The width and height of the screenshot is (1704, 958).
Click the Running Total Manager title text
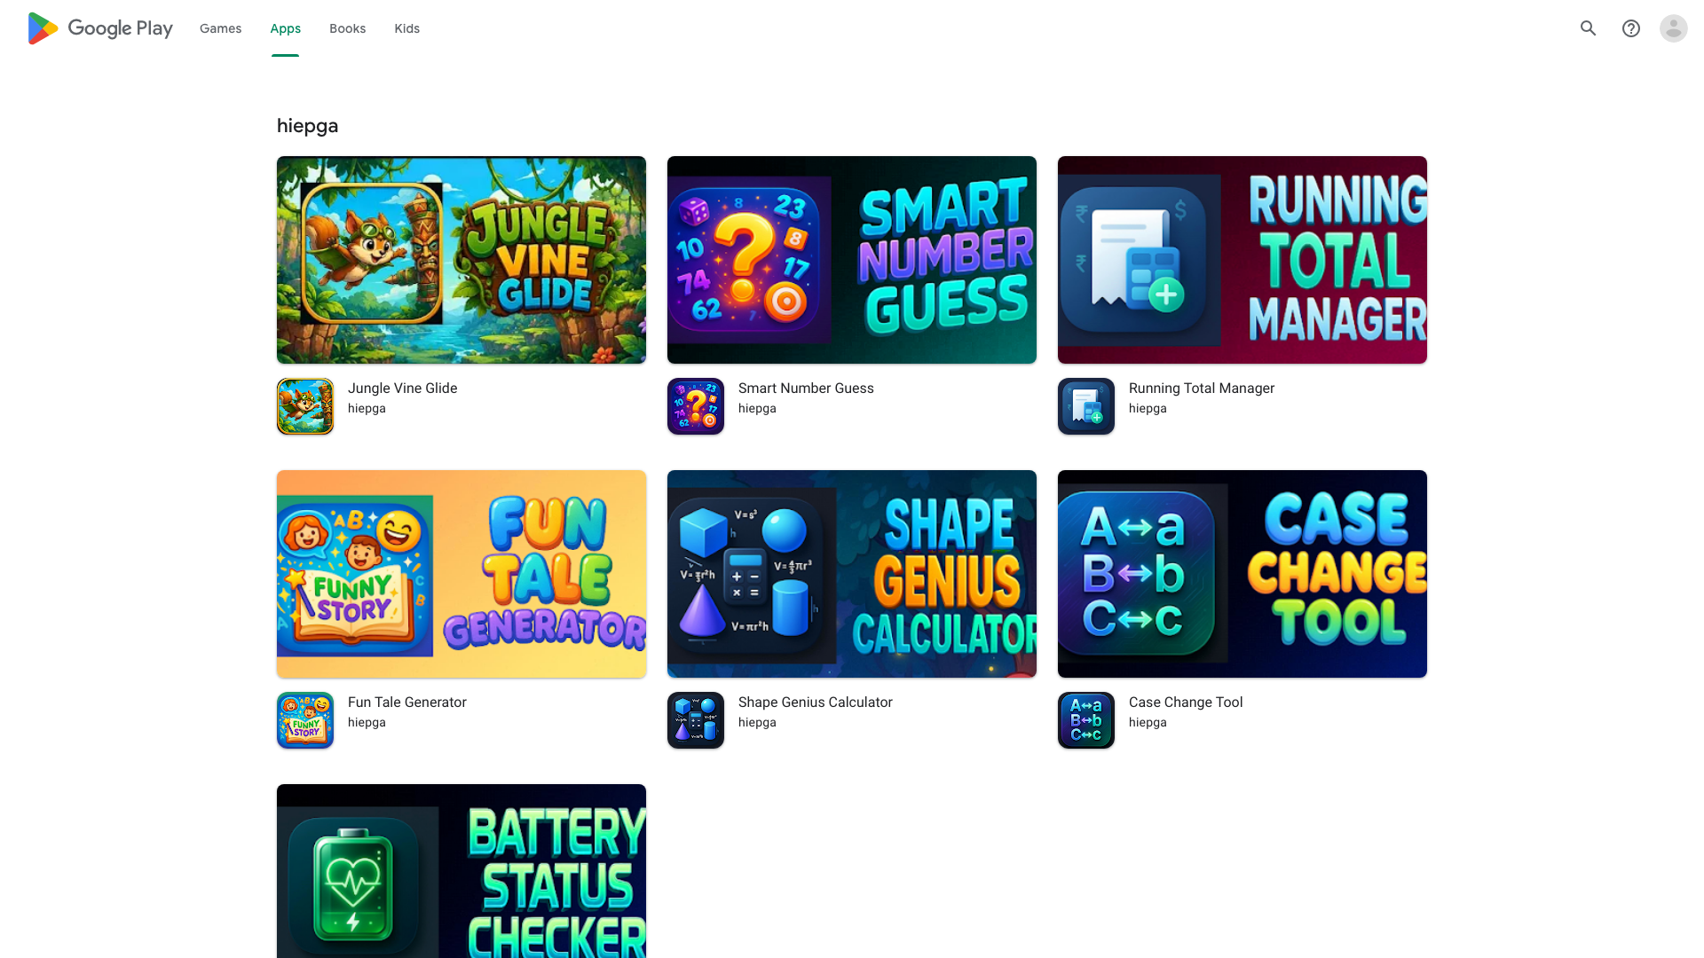point(1202,389)
